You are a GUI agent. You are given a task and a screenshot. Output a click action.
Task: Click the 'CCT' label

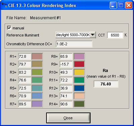(101, 35)
